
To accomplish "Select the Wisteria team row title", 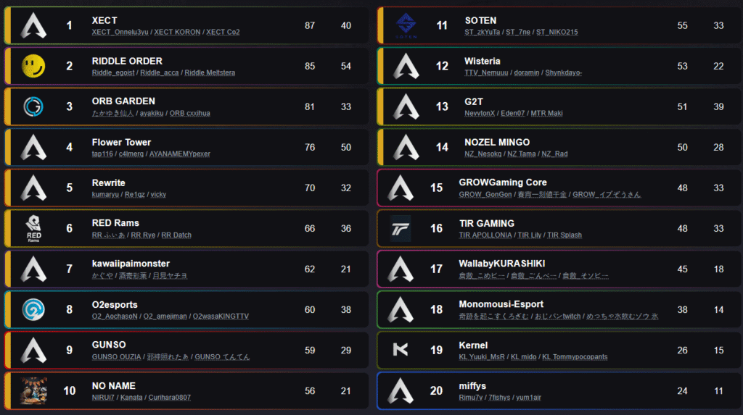I will (x=483, y=61).
